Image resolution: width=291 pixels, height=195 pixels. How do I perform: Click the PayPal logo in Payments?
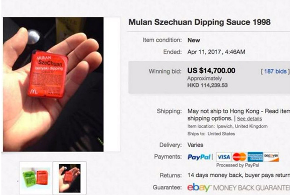pos(200,157)
